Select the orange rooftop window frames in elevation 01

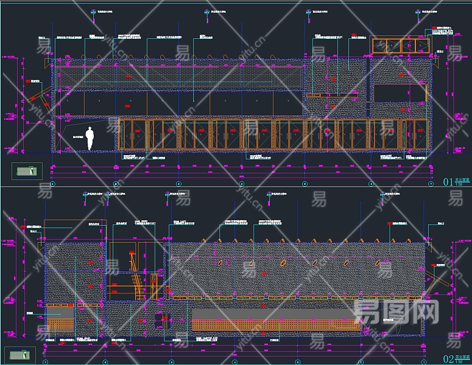400,46
